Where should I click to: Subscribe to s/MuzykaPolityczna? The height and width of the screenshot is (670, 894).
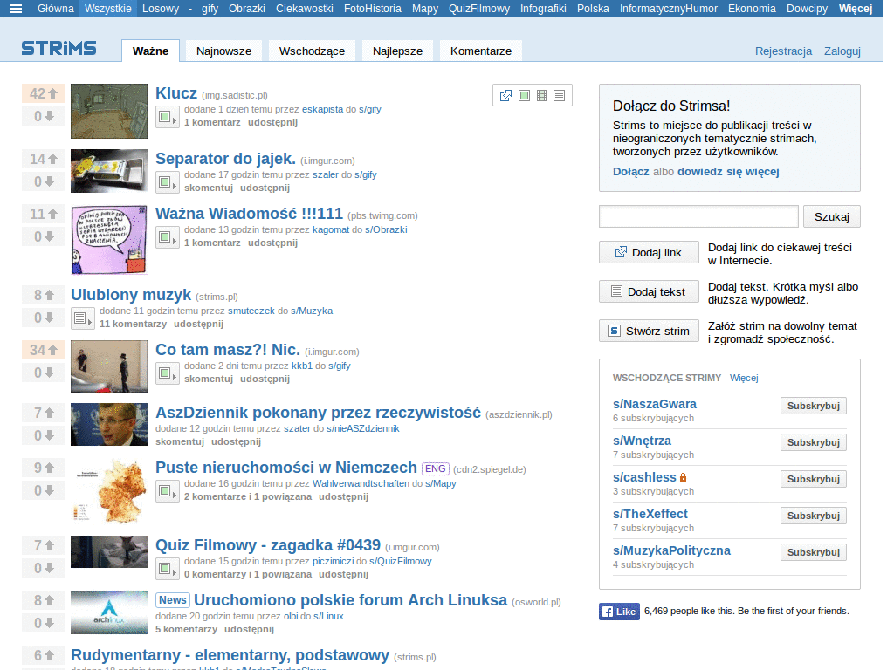[x=814, y=552]
